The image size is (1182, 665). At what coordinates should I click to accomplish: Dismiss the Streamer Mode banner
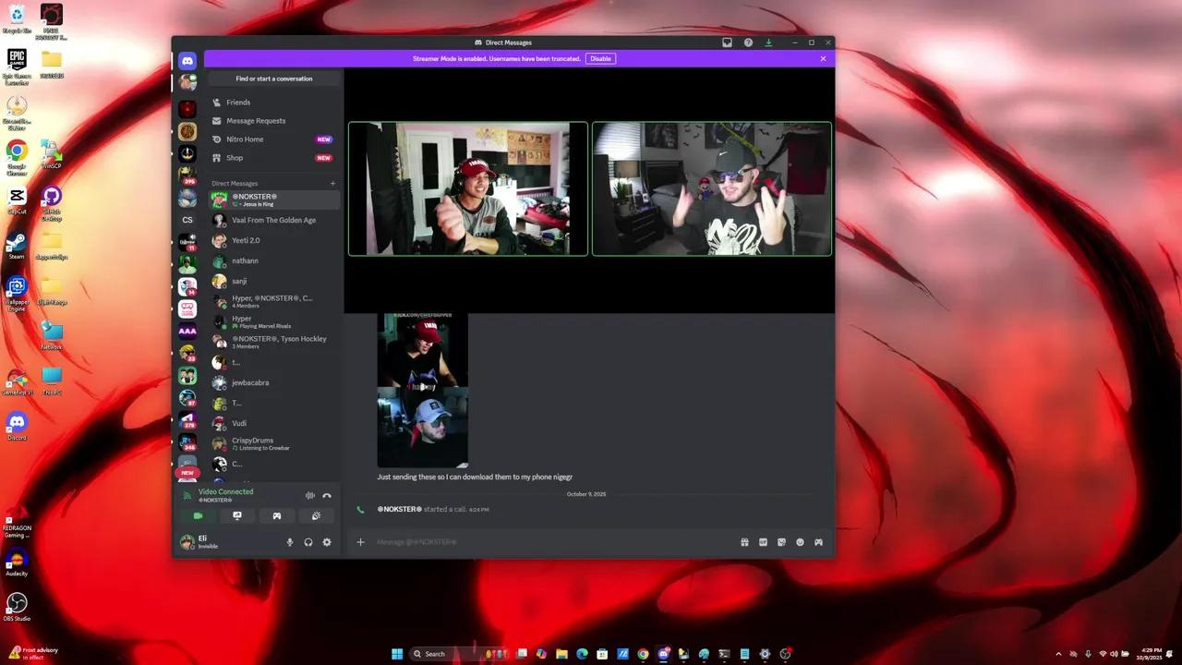pos(823,58)
